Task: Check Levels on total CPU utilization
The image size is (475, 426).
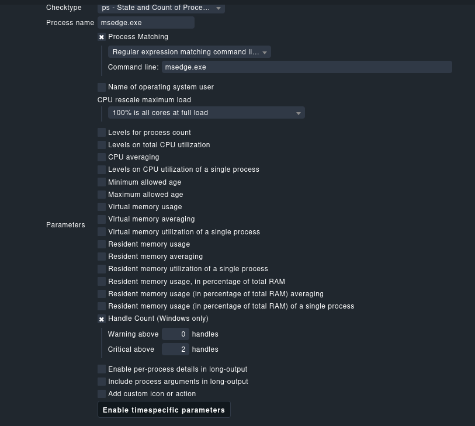Action: click(102, 145)
